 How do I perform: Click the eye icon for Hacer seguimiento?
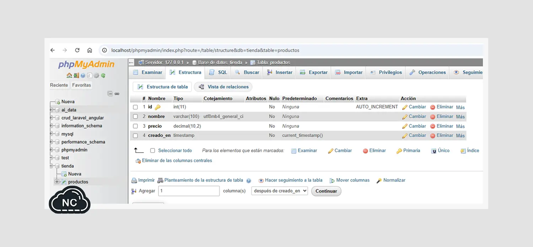261,181
